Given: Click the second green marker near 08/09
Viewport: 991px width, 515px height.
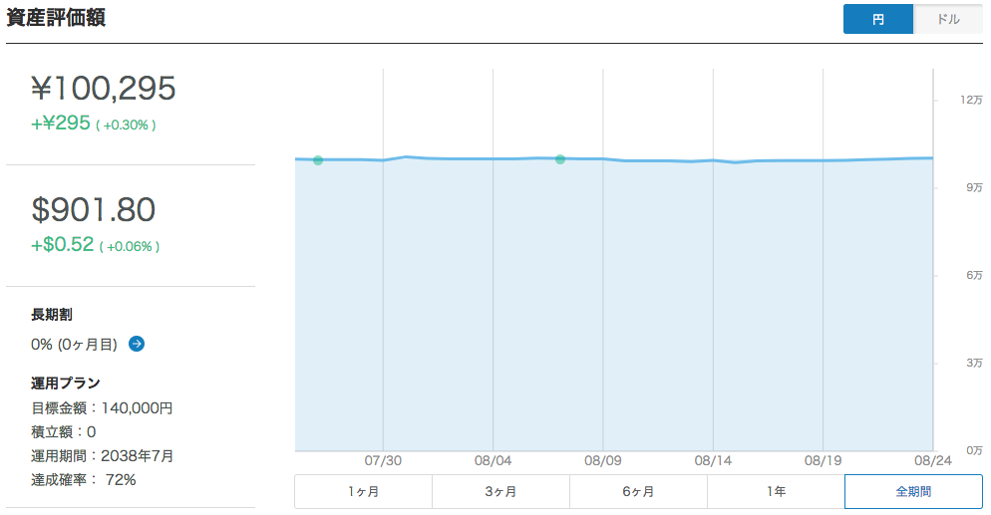Looking at the screenshot, I should 560,159.
